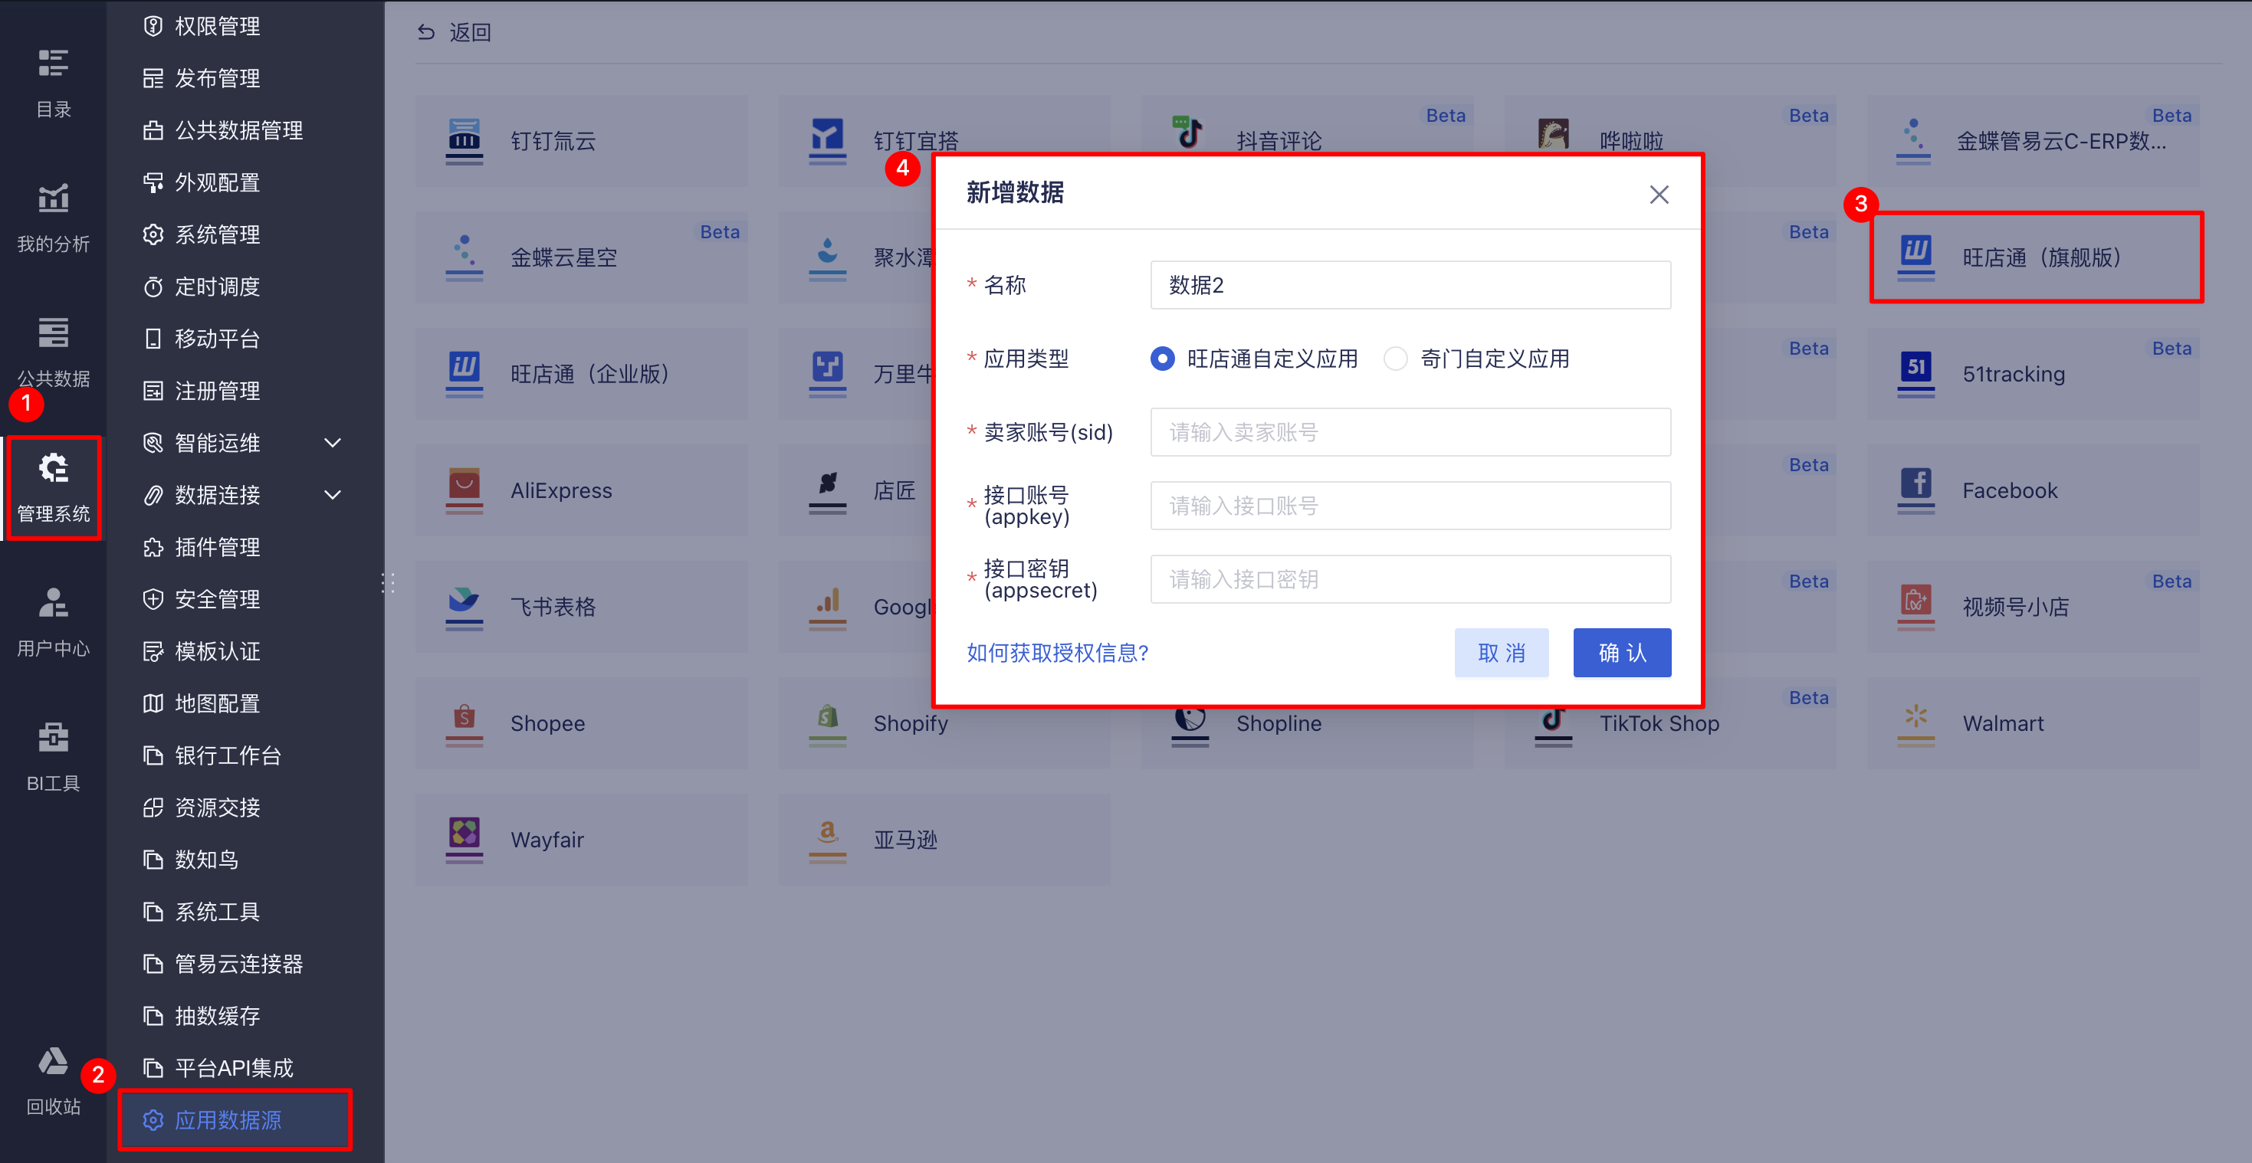Click the 取消 cancel button

(x=1500, y=653)
